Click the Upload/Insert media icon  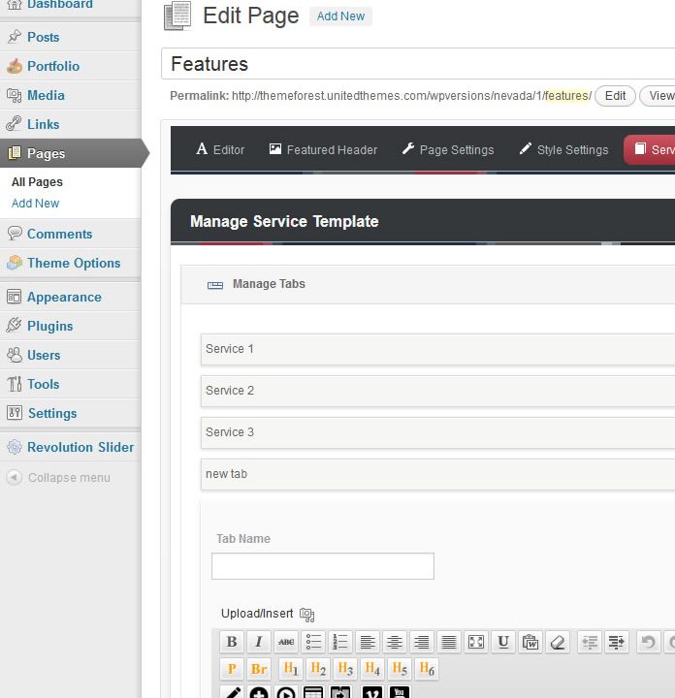pos(307,614)
